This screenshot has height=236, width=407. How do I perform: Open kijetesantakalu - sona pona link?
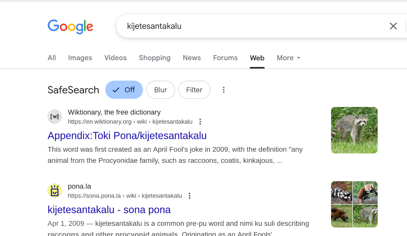[109, 210]
